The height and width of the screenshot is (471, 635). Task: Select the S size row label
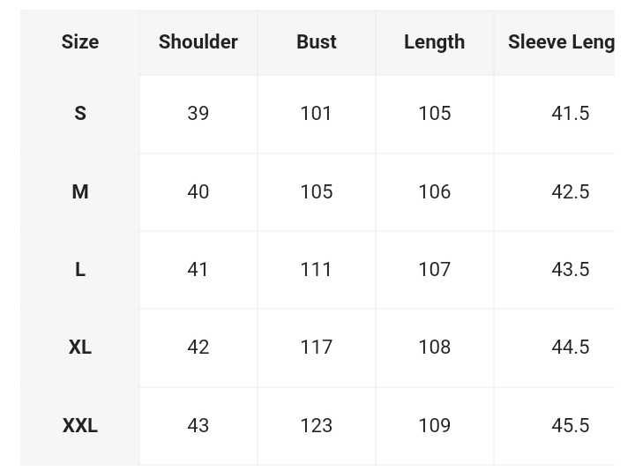tap(80, 113)
